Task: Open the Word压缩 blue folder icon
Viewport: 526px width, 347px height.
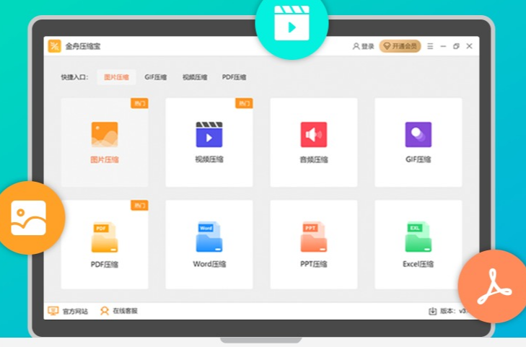Action: [209, 237]
